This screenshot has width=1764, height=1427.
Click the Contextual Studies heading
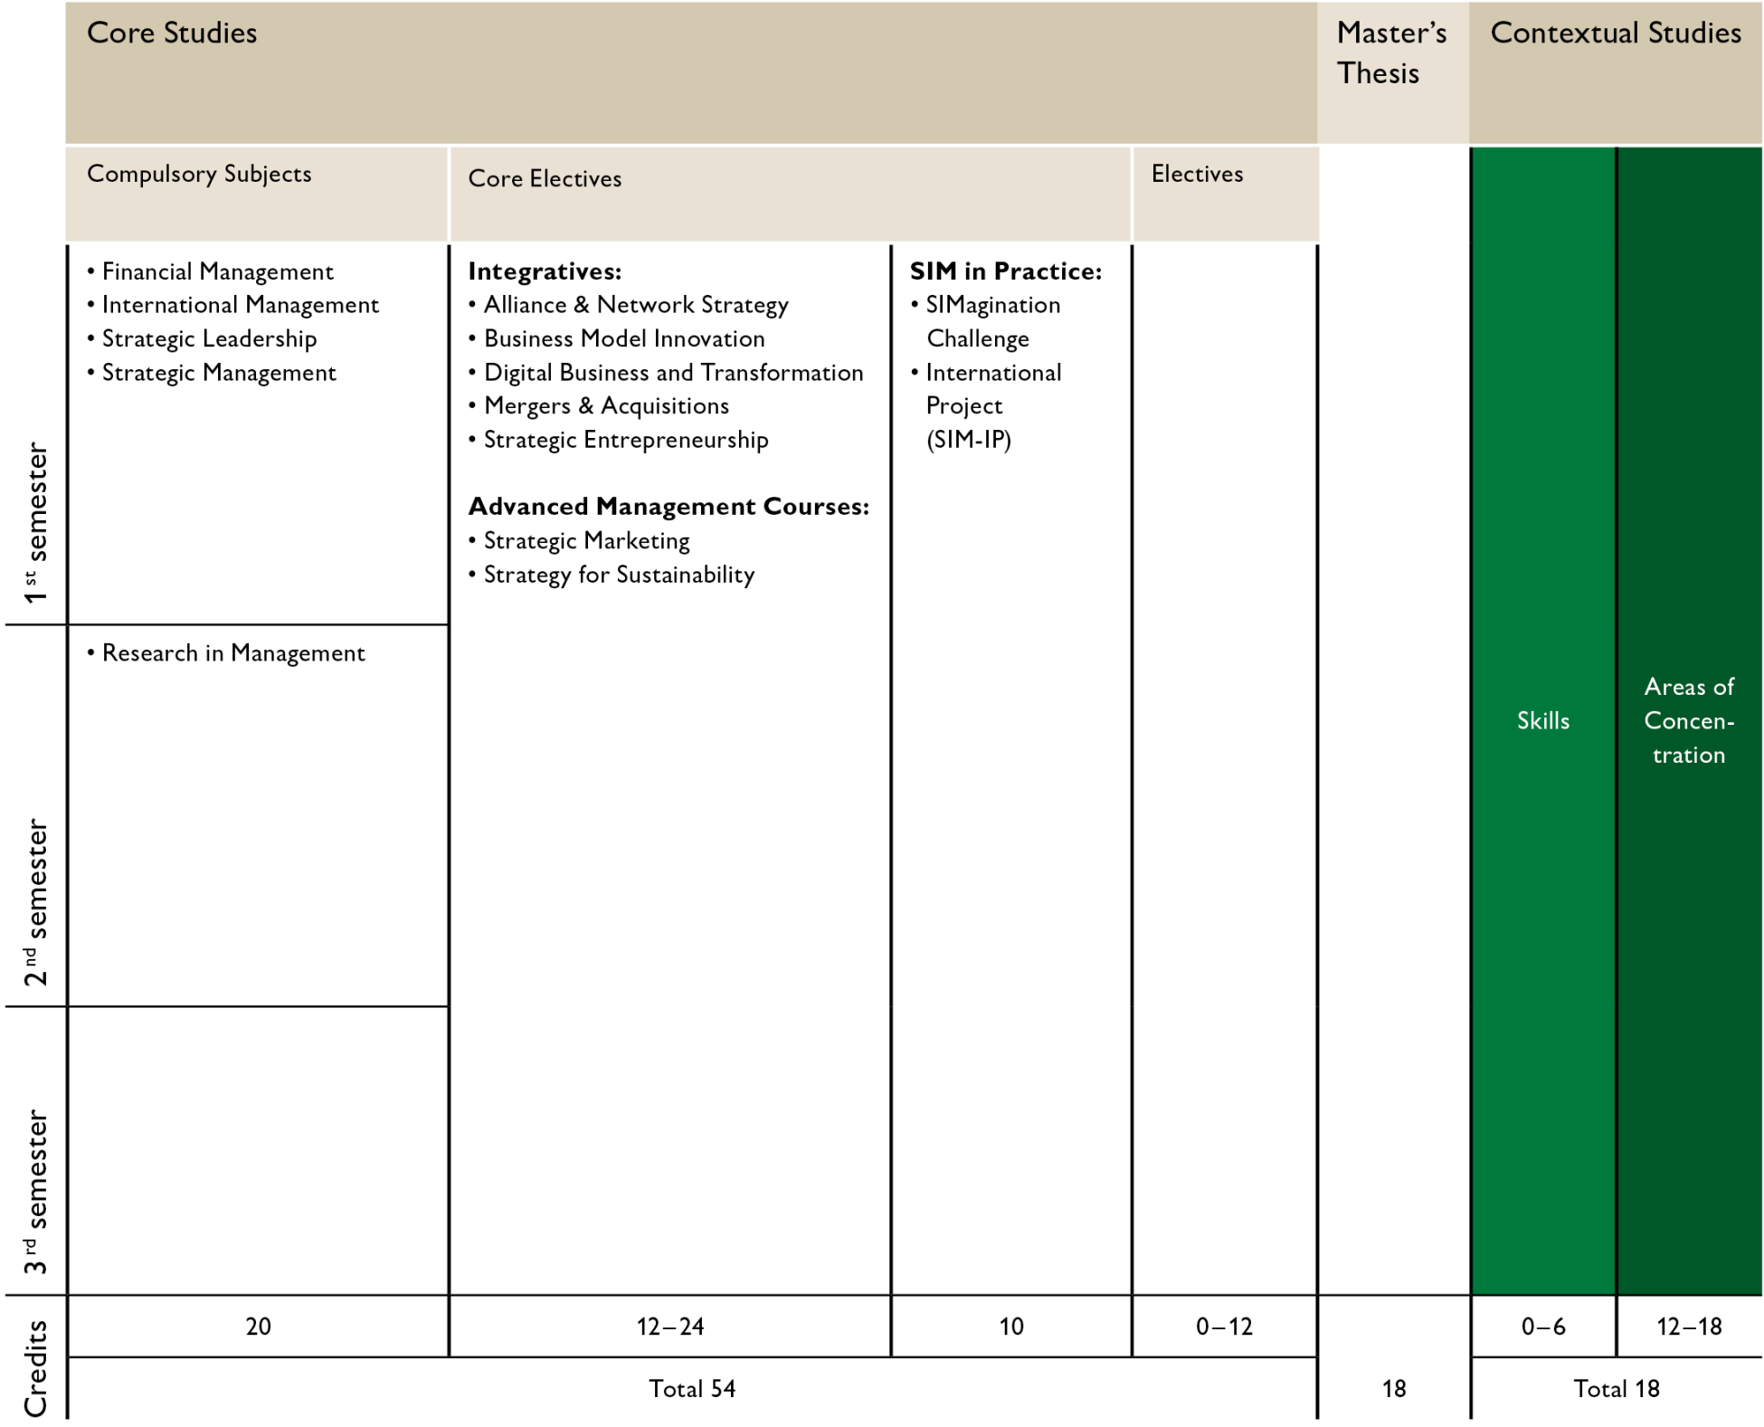click(1615, 33)
